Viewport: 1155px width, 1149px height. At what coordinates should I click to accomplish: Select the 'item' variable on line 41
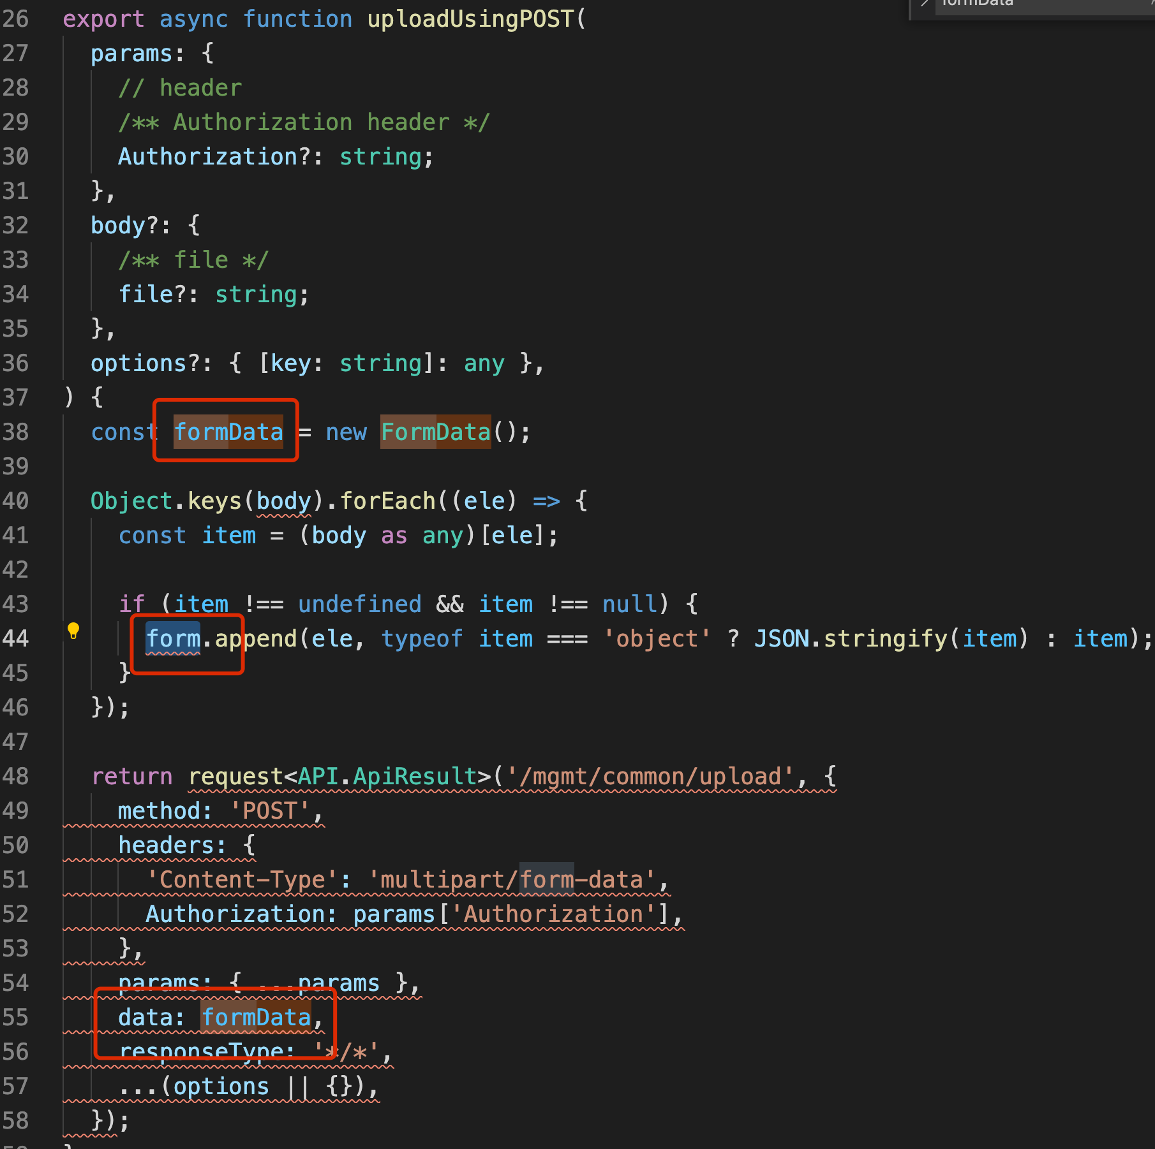[229, 535]
